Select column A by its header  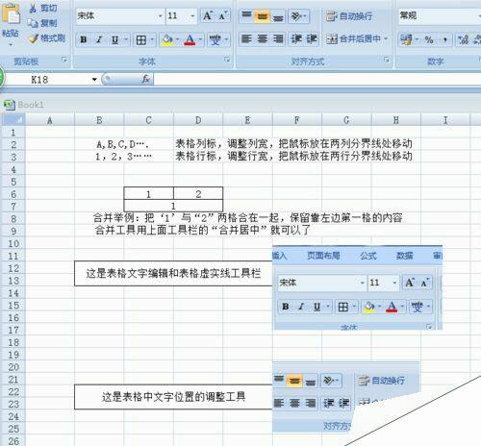50,120
